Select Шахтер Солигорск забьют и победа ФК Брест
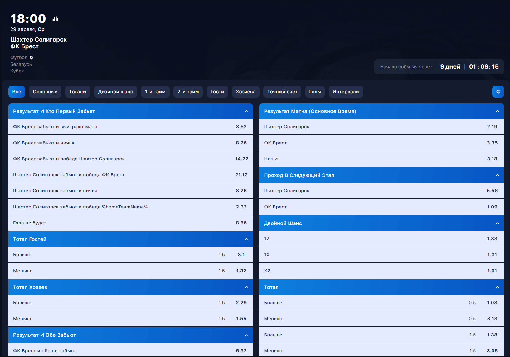510x357 pixels. coord(131,175)
